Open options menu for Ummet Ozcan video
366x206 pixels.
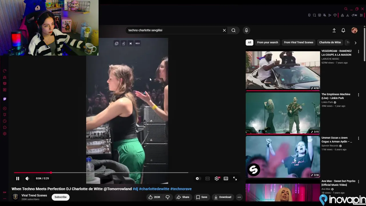359,138
